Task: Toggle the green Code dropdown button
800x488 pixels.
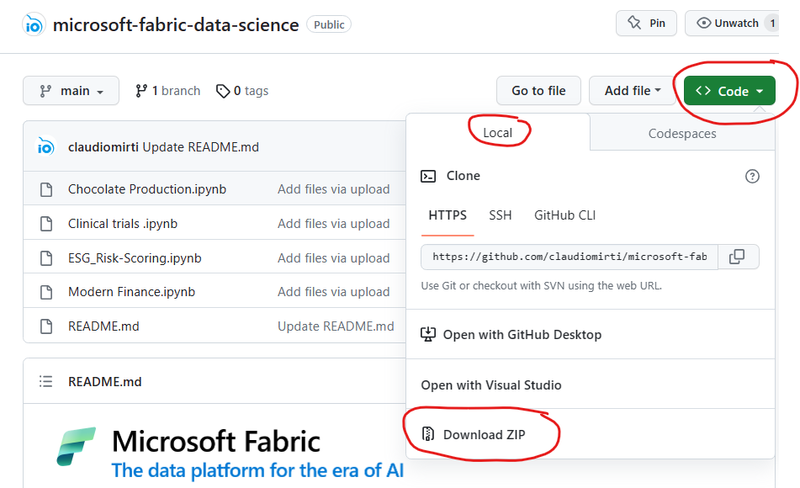Action: click(729, 91)
